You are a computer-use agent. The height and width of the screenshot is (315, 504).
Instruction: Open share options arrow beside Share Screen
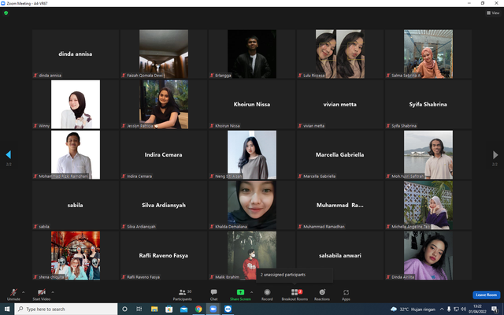click(252, 292)
